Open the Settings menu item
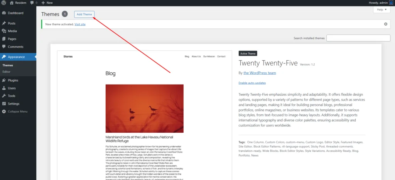Viewport: 395px width, 180px height. point(14,104)
